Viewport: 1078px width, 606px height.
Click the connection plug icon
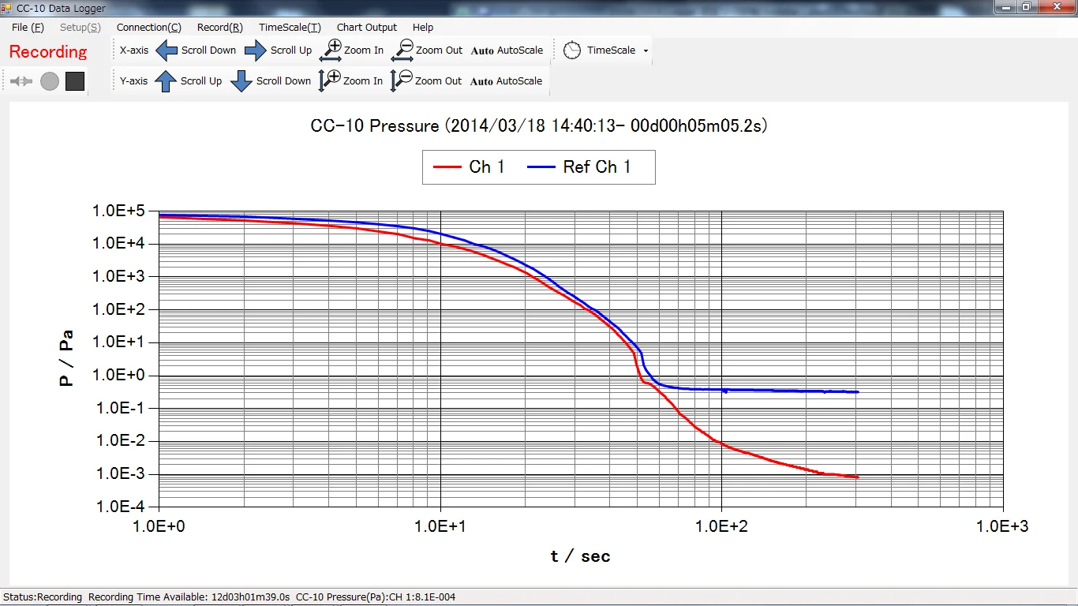(21, 81)
